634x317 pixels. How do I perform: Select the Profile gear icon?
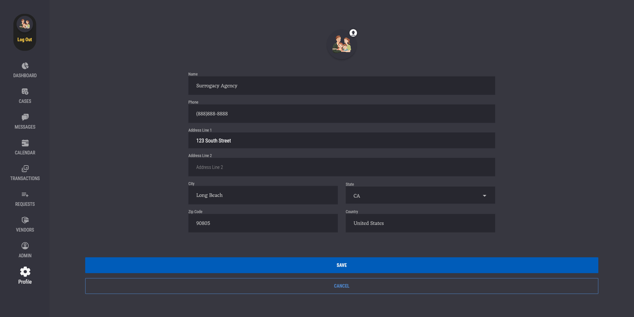(25, 272)
